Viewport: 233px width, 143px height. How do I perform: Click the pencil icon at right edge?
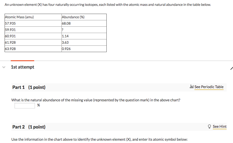tap(231, 68)
